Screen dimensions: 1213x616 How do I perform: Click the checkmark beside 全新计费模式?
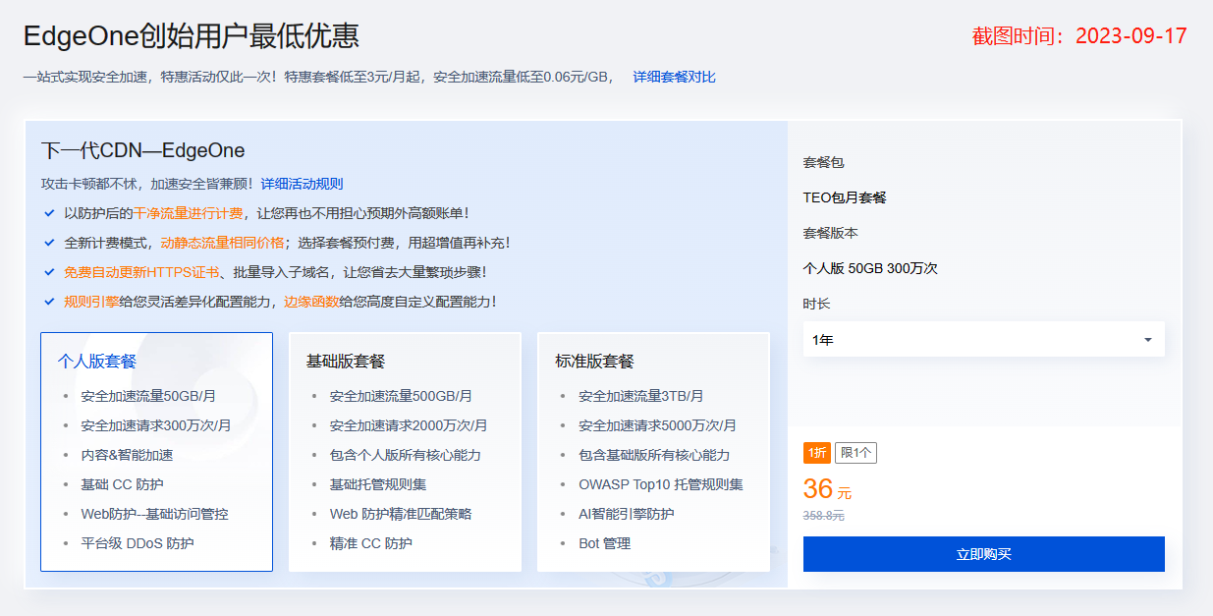click(x=49, y=242)
